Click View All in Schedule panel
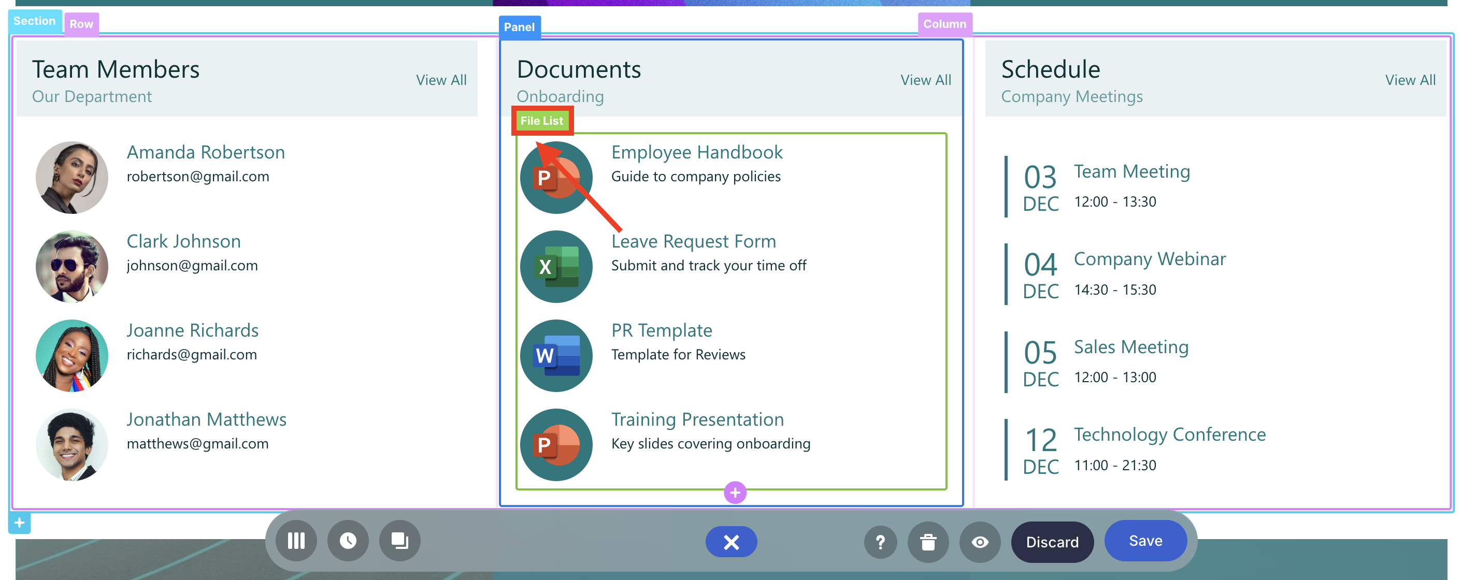Viewport: 1462px width, 580px height. pyautogui.click(x=1410, y=80)
